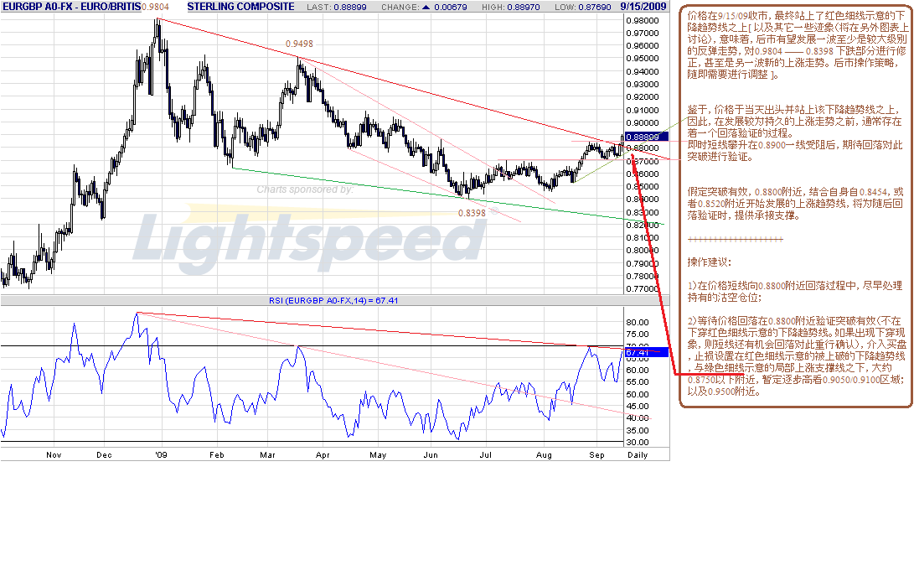The image size is (914, 586).
Task: Click the Jul label on time axis
Action: click(x=485, y=455)
